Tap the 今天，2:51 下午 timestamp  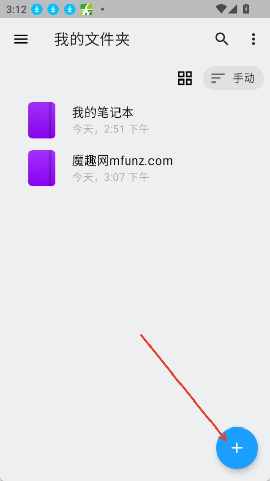(110, 129)
